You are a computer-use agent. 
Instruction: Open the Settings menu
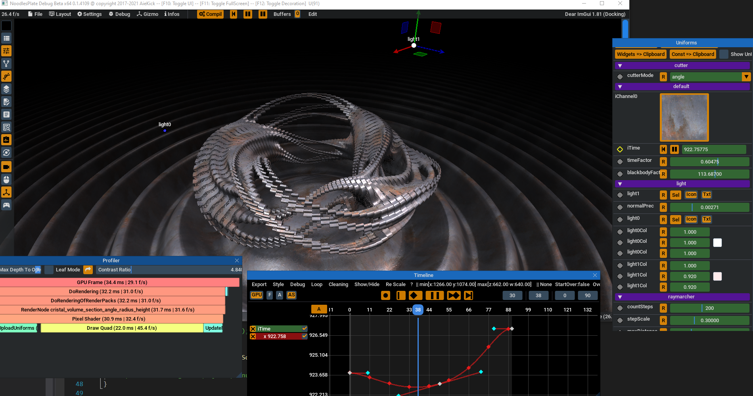coord(89,14)
